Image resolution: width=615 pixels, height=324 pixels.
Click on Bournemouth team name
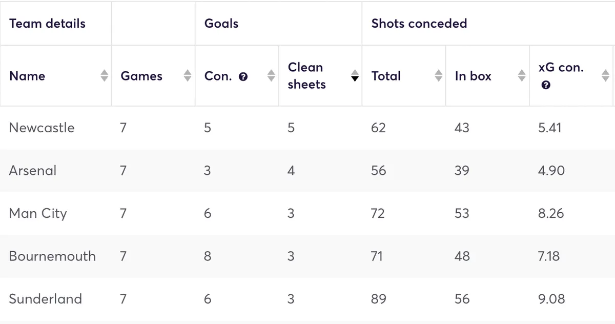click(52, 256)
